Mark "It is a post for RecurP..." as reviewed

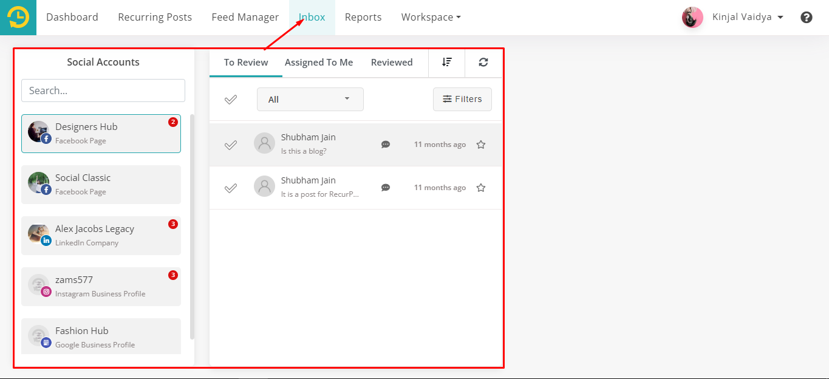pos(231,188)
